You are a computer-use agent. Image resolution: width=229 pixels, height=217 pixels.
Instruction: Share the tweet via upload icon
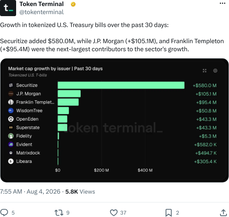(x=223, y=213)
